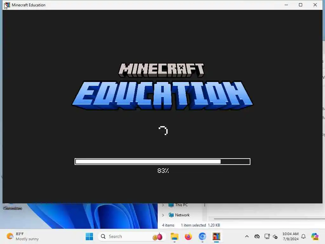Click the search highlight fruit icon
Image resolution: width=325 pixels, height=244 pixels.
click(157, 237)
